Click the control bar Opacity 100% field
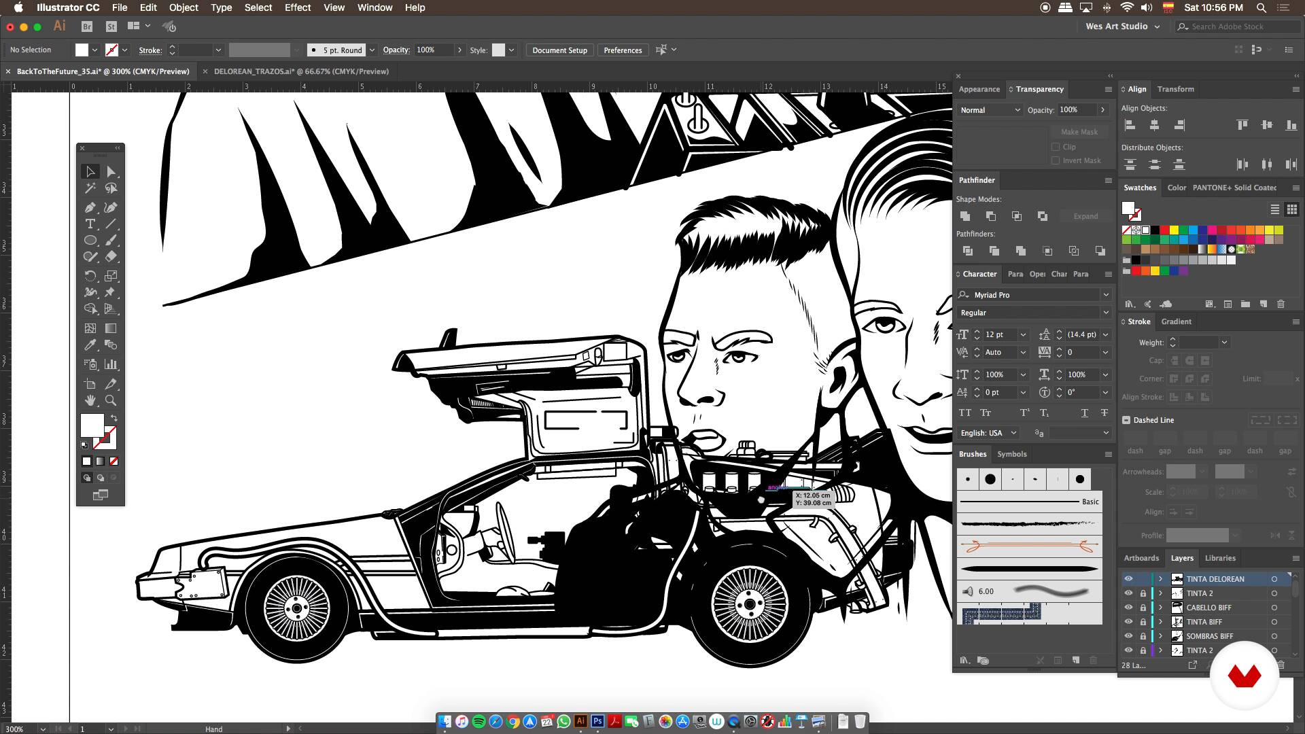The height and width of the screenshot is (734, 1305). pyautogui.click(x=434, y=50)
